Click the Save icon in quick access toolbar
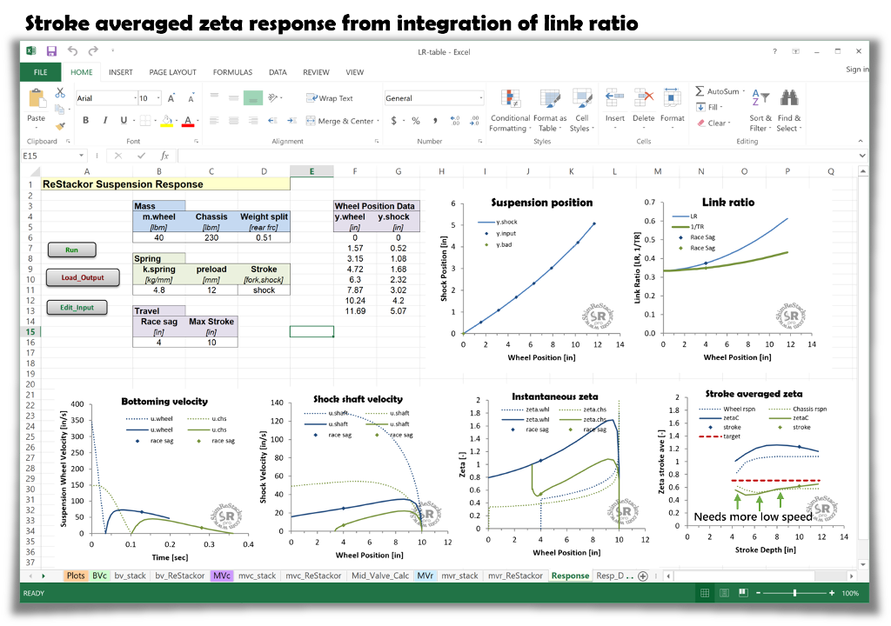The width and height of the screenshot is (891, 626). coord(51,51)
